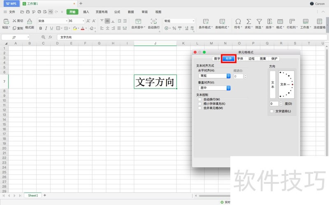The height and width of the screenshot is (205, 329).
Task: Click the 求和 sum icon
Action: (249, 21)
